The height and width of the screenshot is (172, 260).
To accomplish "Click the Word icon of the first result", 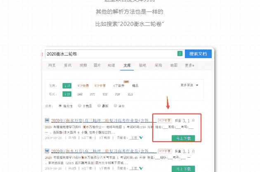I will click(x=47, y=121).
